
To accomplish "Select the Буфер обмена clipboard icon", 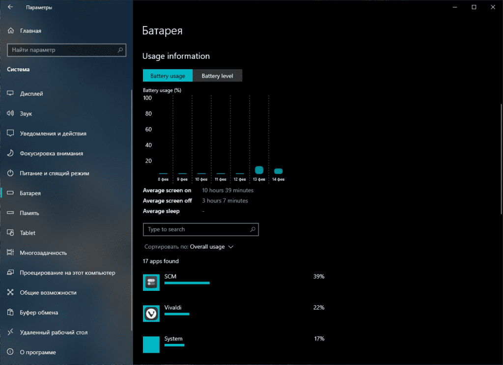I will pyautogui.click(x=10, y=312).
